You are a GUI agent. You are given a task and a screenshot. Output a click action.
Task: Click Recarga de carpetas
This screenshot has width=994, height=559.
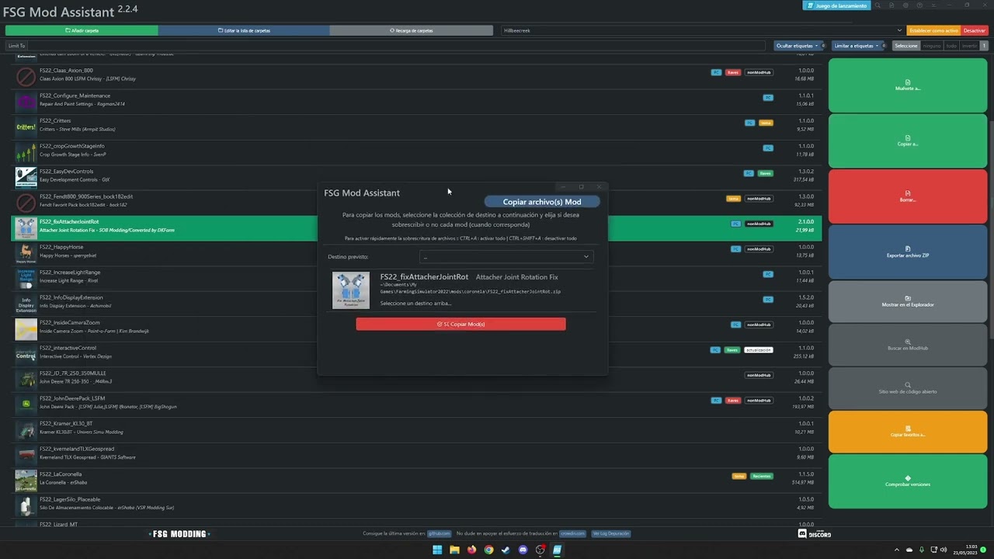(x=411, y=30)
